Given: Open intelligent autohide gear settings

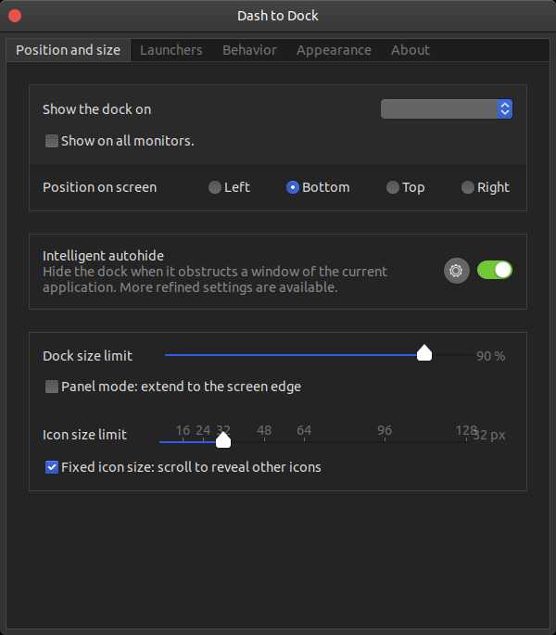Looking at the screenshot, I should coord(456,271).
